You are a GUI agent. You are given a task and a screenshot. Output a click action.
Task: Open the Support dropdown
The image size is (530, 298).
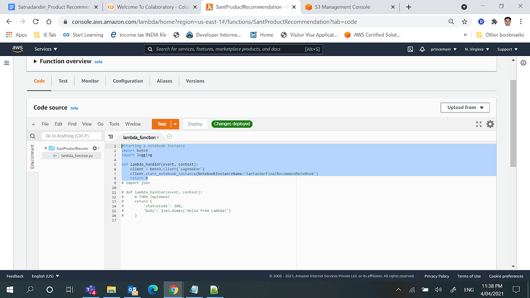click(x=507, y=49)
